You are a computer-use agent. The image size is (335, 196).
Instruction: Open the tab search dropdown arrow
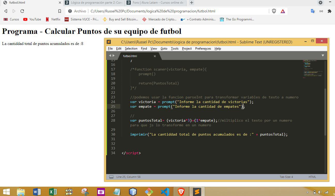pyautogui.click(x=321, y=3)
